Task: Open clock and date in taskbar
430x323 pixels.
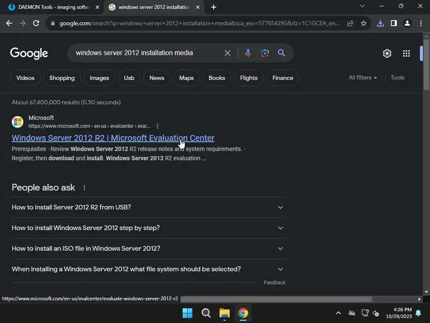Action: click(x=399, y=313)
